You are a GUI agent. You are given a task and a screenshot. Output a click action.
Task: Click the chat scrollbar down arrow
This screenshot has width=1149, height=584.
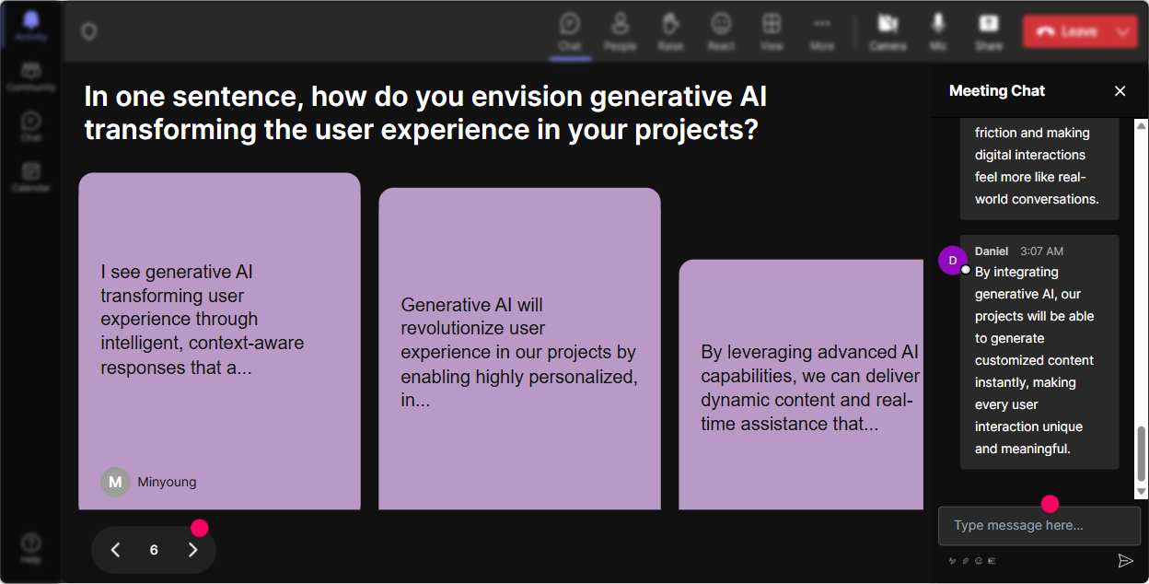(1142, 493)
